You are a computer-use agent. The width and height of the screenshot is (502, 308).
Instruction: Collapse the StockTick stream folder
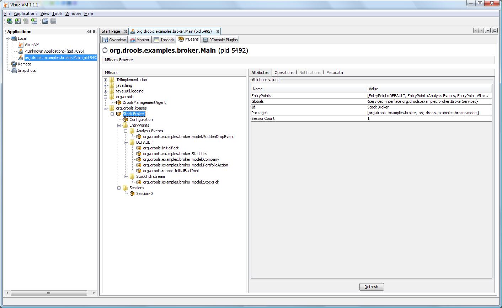(x=126, y=176)
